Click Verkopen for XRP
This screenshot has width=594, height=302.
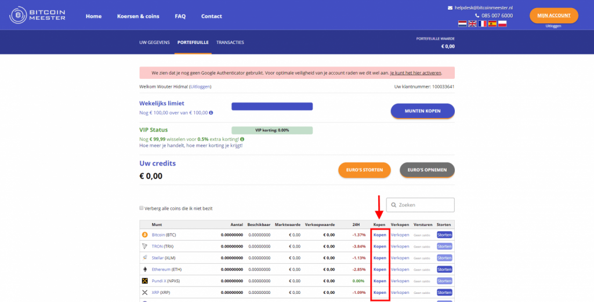400,293
